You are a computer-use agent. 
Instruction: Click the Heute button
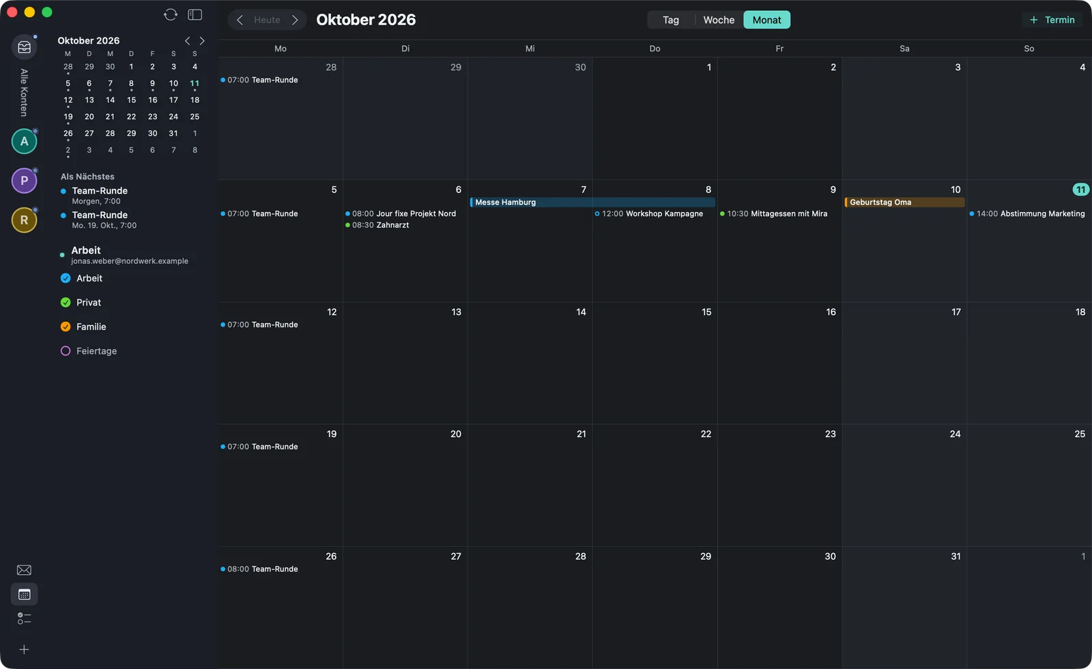pos(267,20)
